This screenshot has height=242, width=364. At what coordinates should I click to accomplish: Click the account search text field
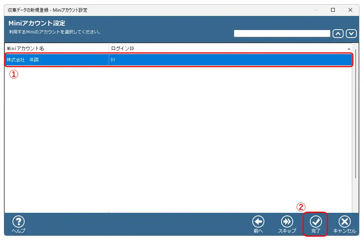click(x=282, y=34)
